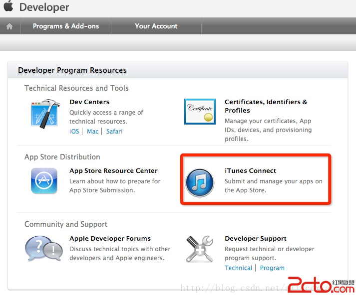Click the Developer Support tools icon

point(200,249)
